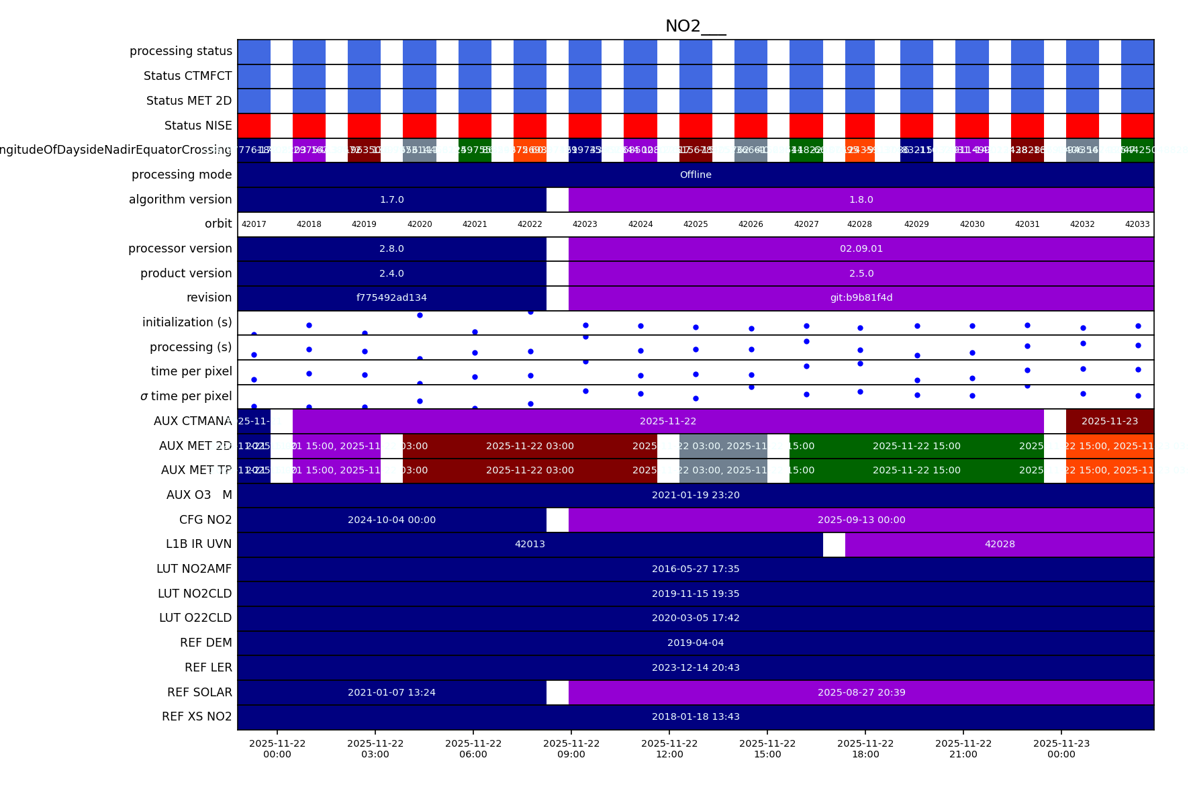This screenshot has width=1189, height=793.
Task: Click the product version 2.5.0 segment
Action: click(861, 274)
